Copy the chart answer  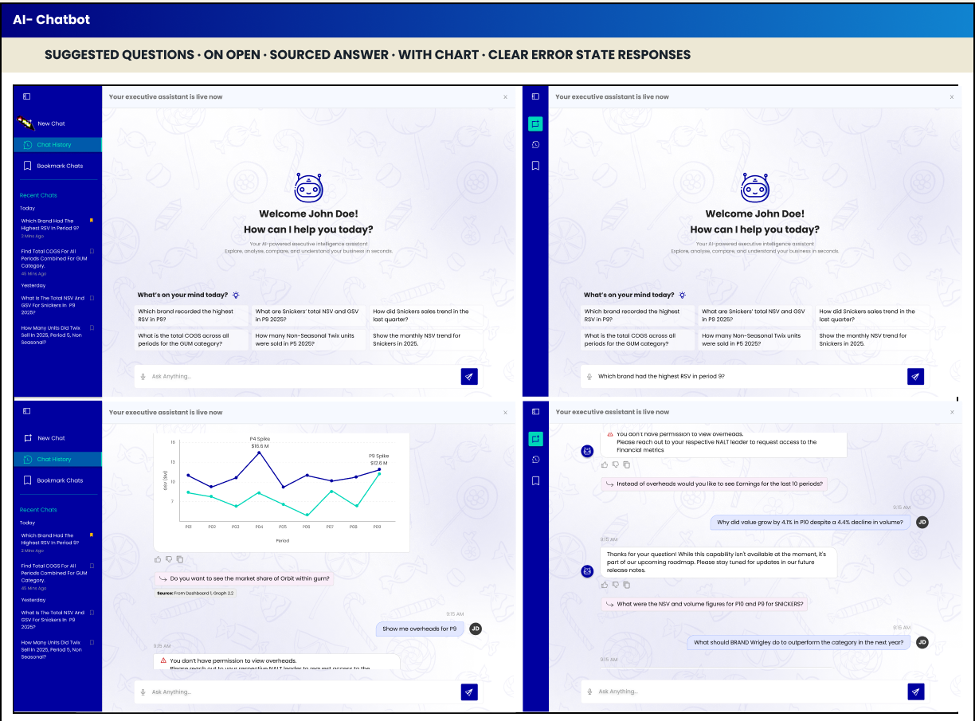click(x=180, y=559)
